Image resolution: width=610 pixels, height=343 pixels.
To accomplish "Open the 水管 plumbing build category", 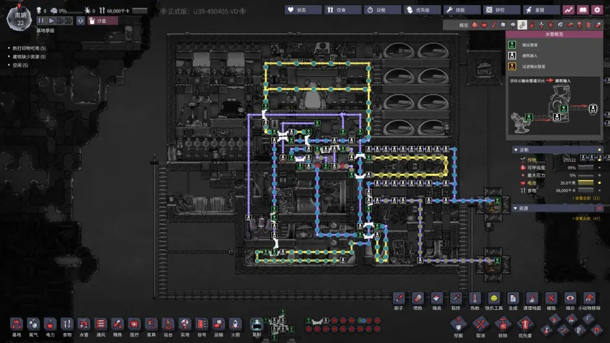I will (84, 327).
